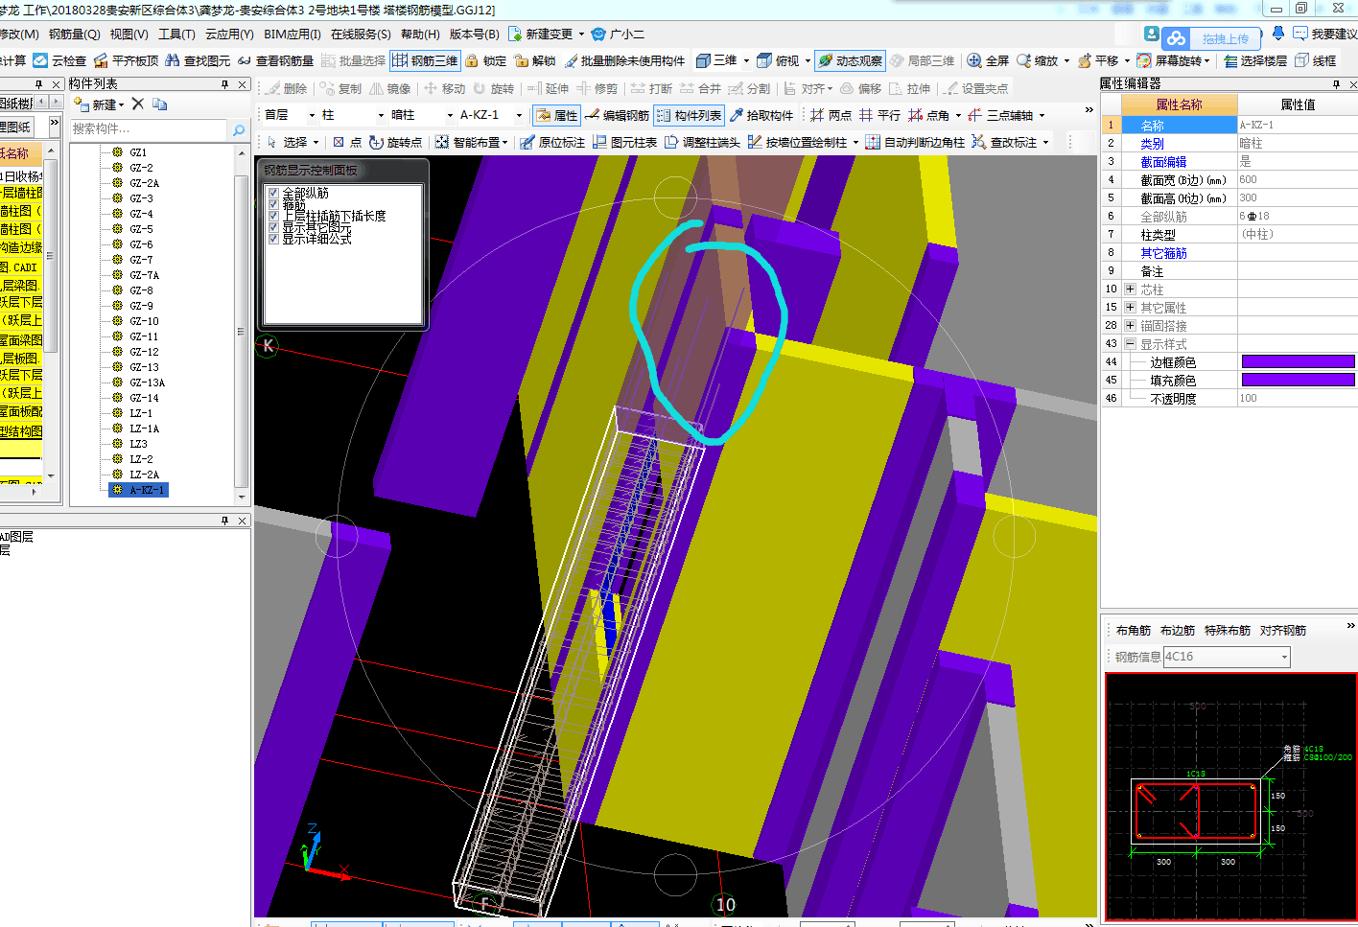
Task: Click 批量删除未使用构件 tool
Action: [624, 60]
